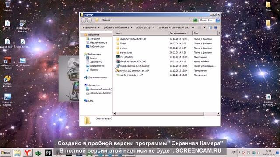Select the multiplayer Ярлык desktop shortcut

point(7,63)
